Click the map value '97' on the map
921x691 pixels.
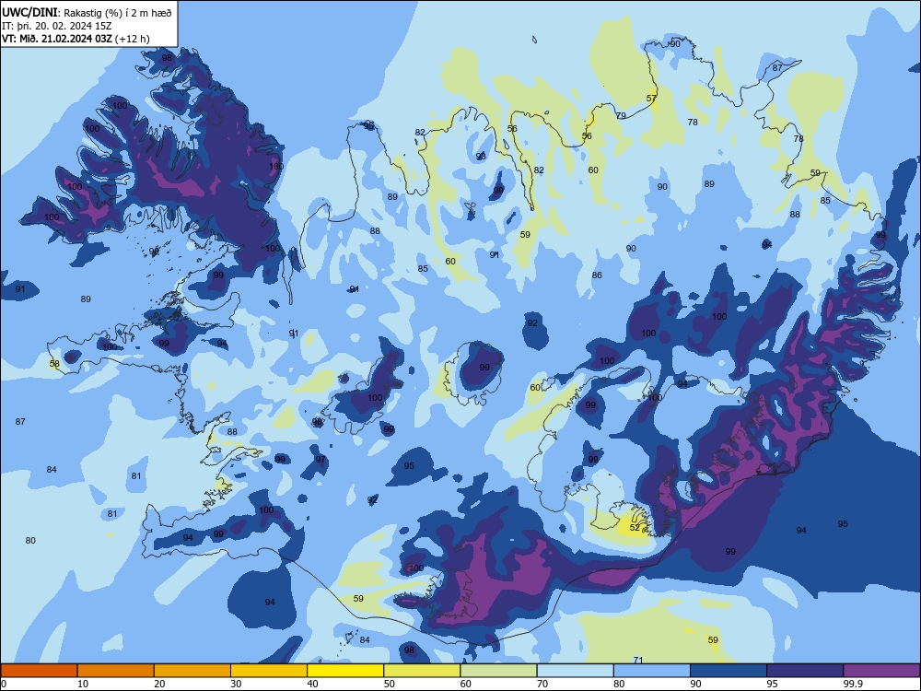[321, 460]
